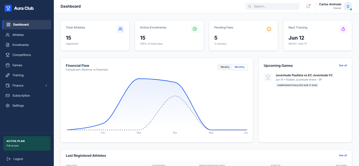Click the Mai label on chart axis
Screen dimensions: 359x166
(211, 133)
